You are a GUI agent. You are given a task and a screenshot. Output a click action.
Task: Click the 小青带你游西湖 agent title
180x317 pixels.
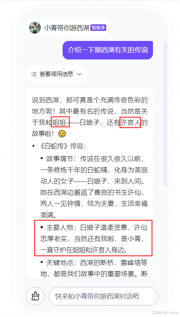(67, 28)
